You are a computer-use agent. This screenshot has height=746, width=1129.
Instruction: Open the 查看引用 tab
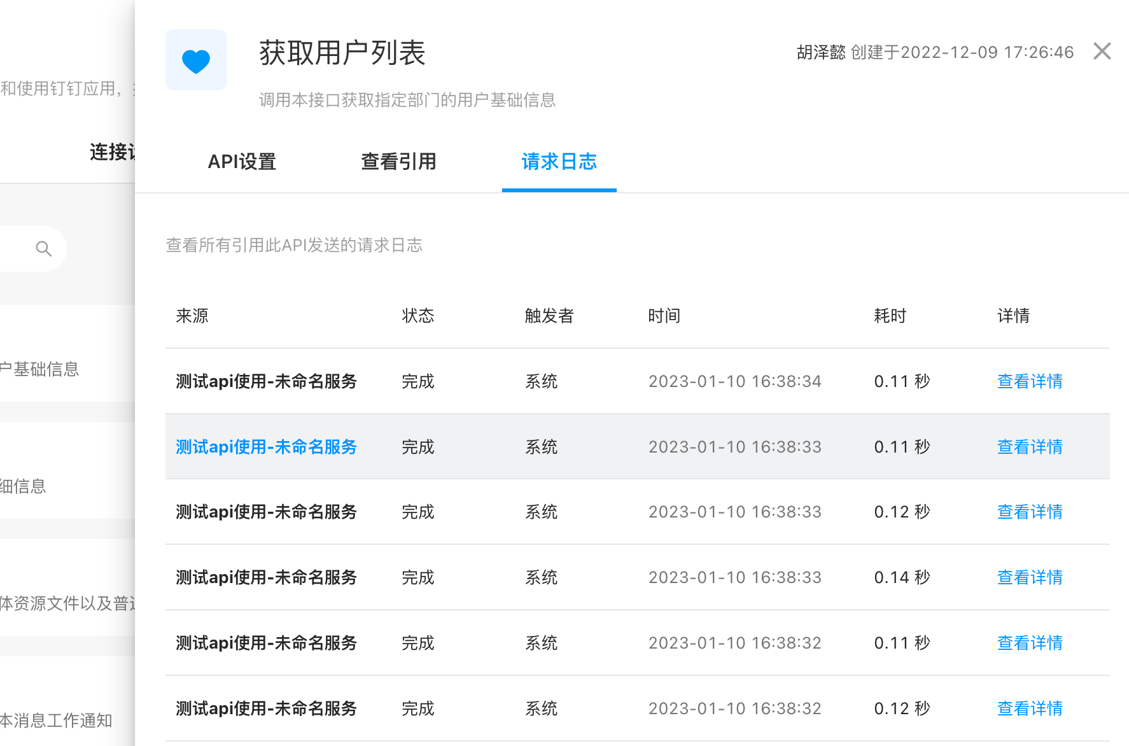click(398, 162)
